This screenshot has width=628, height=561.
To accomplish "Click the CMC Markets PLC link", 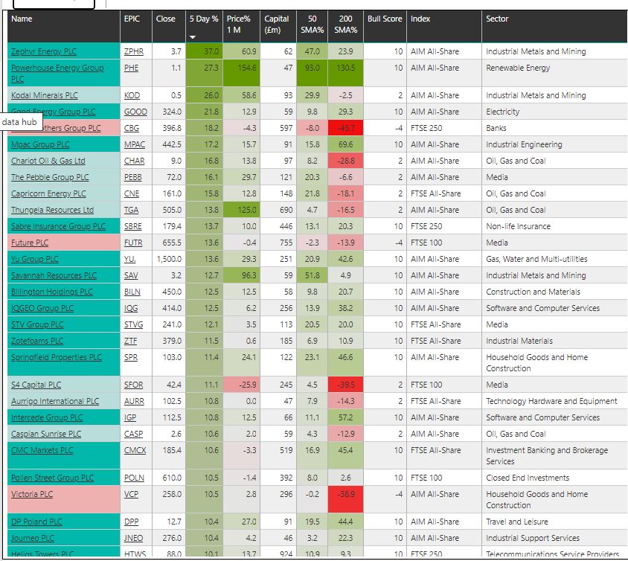I will pos(42,450).
